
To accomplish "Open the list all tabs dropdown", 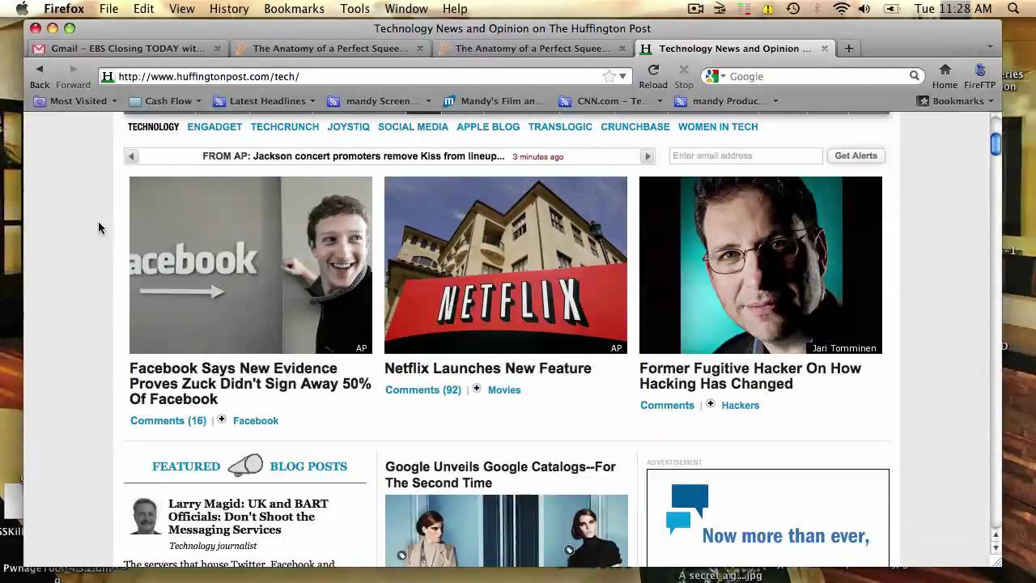I will point(989,47).
